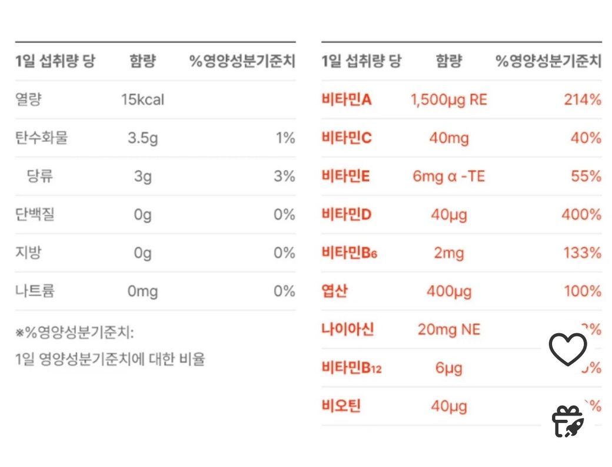Select the 비오틴 row label
Image resolution: width=612 pixels, height=467 pixels.
coord(341,406)
